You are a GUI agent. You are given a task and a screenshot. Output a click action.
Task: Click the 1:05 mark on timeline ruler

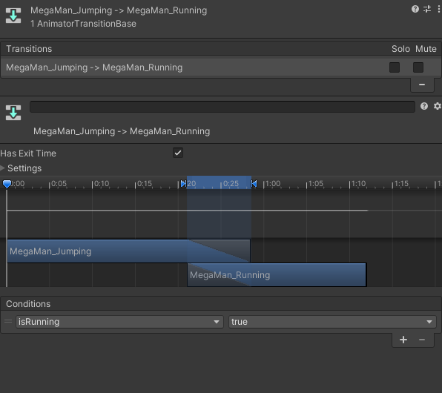[x=316, y=184]
